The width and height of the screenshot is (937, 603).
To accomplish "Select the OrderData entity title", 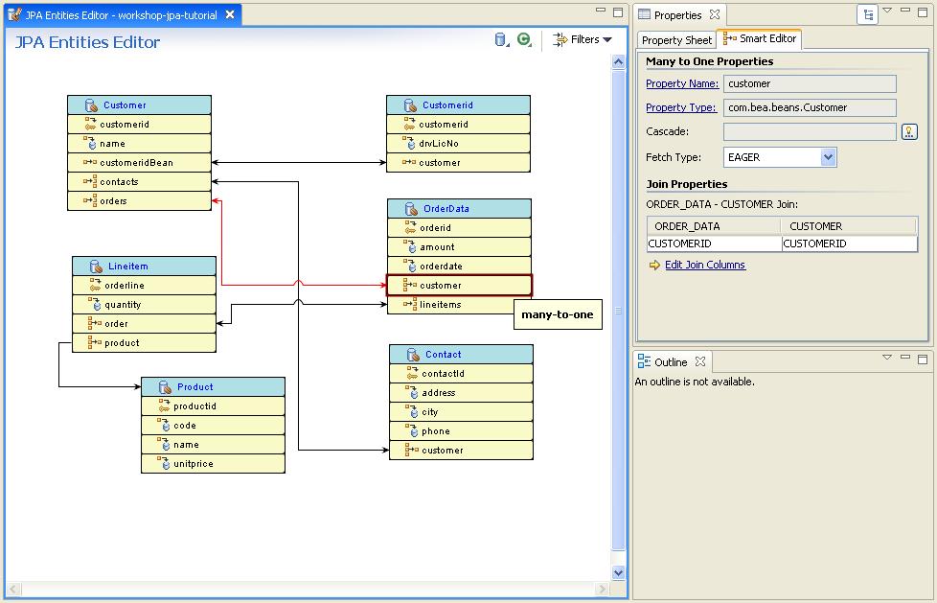I will 446,209.
